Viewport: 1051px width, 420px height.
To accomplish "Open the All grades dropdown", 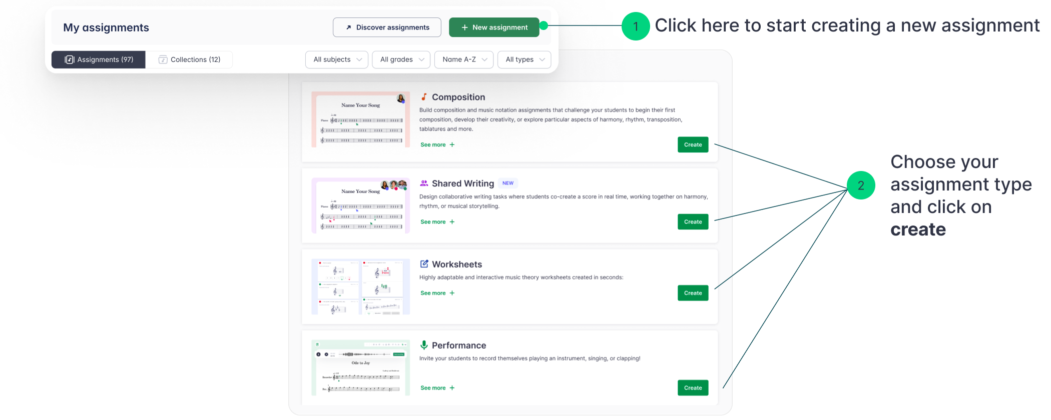I will click(x=401, y=59).
